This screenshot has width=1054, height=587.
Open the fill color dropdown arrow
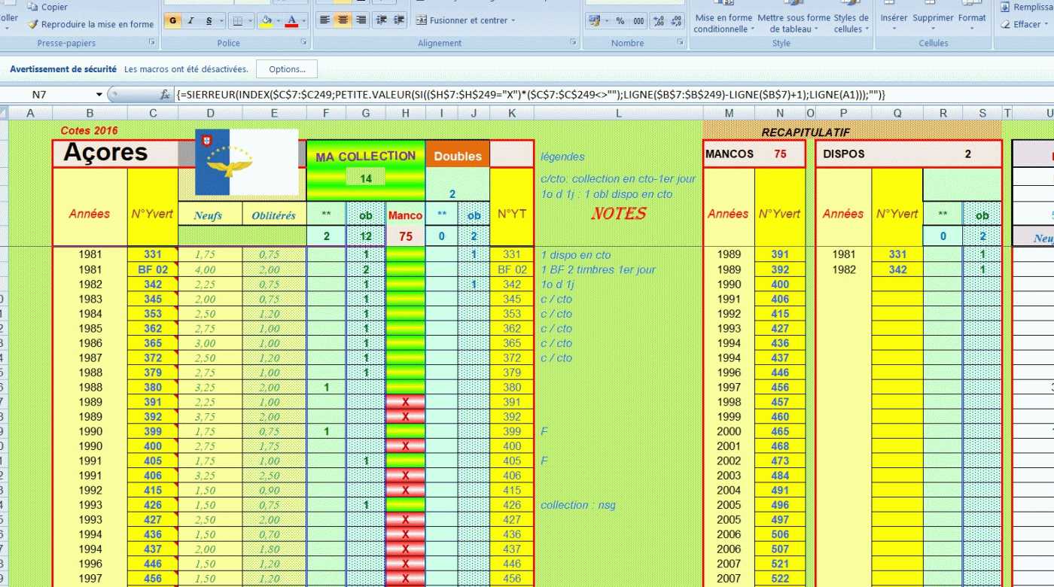[279, 20]
